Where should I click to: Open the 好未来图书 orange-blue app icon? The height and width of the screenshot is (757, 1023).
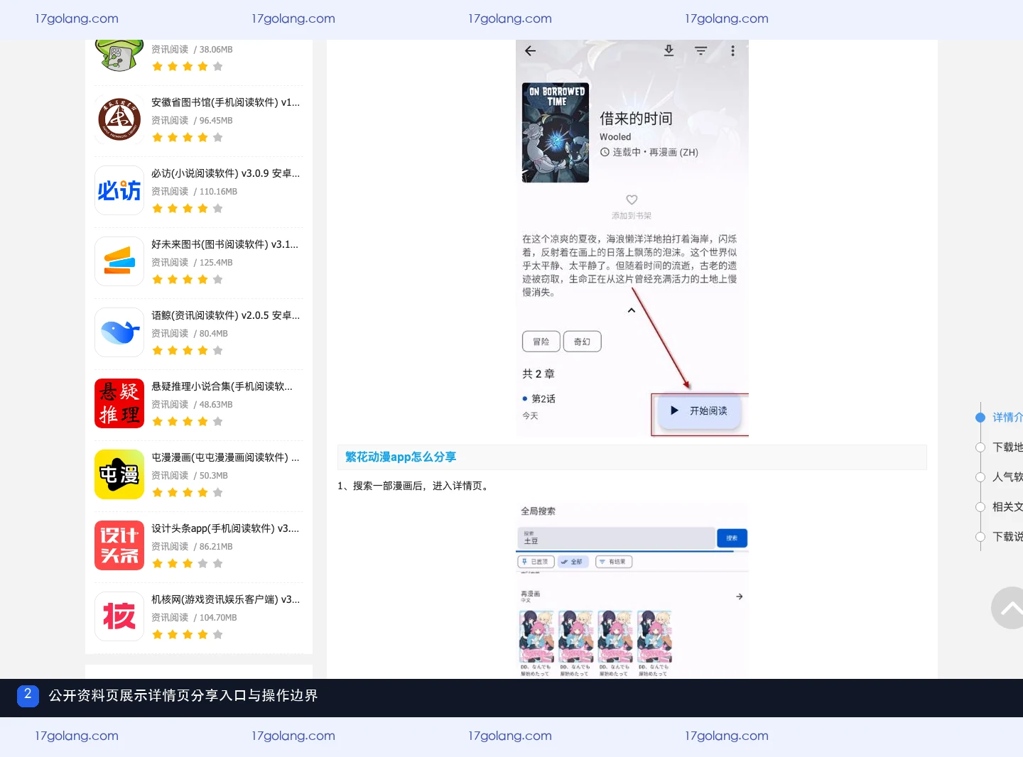tap(119, 261)
